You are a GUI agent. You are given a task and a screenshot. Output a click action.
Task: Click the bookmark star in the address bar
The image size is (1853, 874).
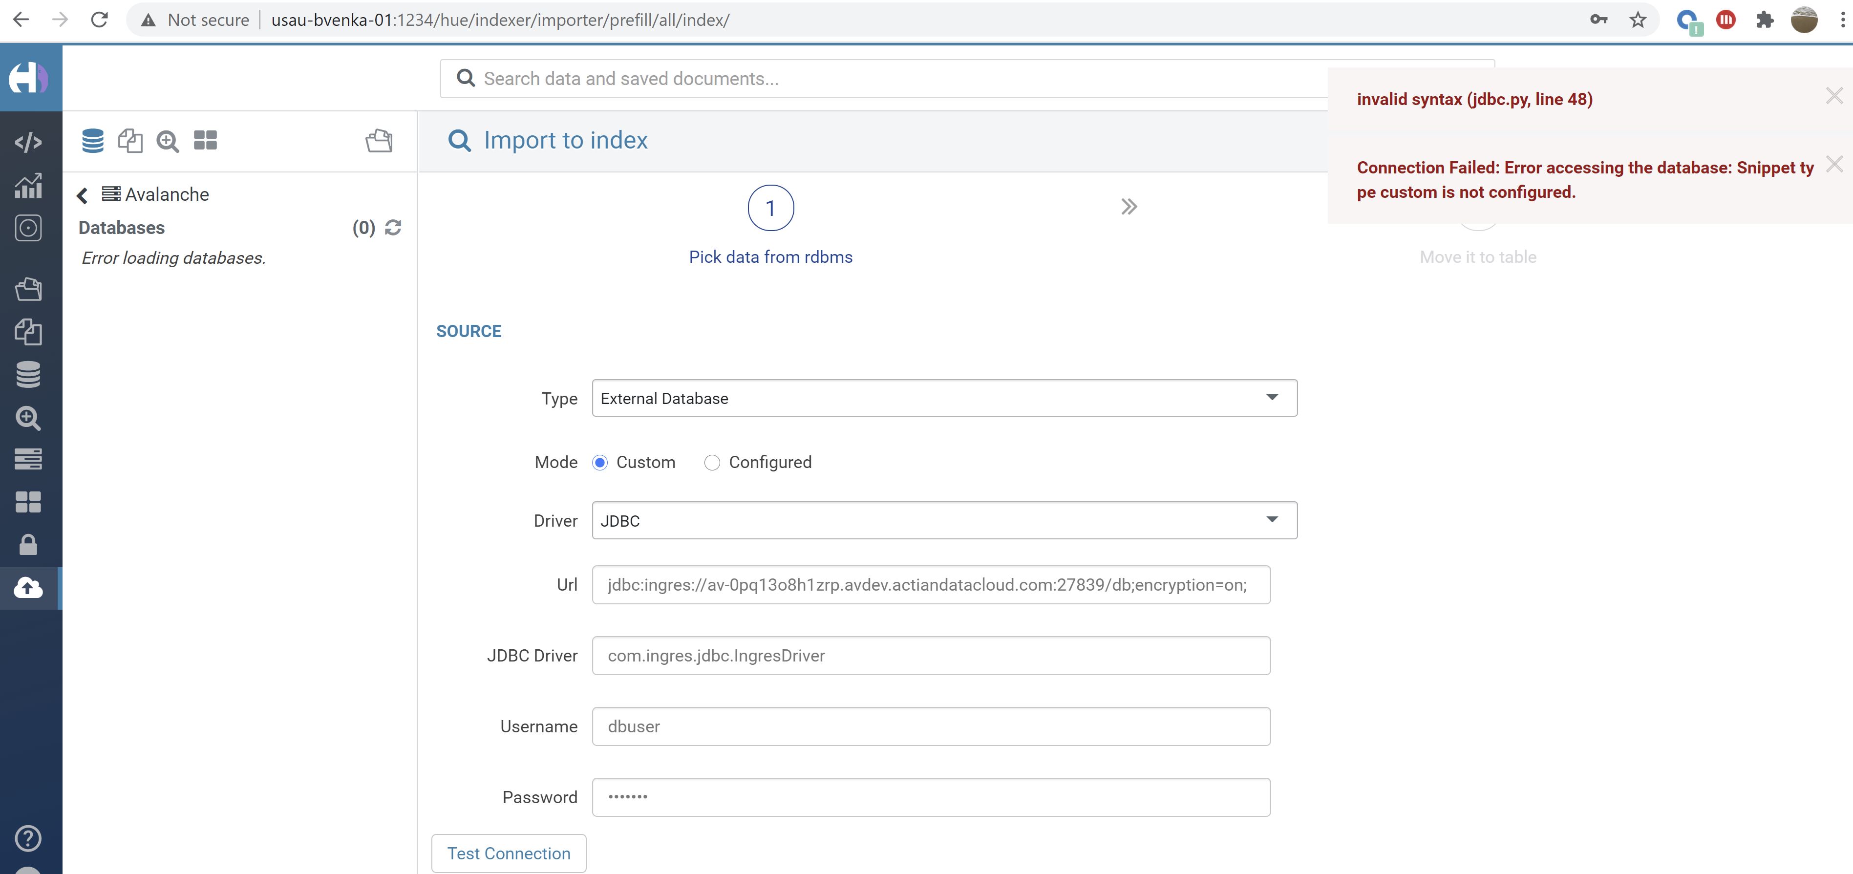[x=1637, y=20]
